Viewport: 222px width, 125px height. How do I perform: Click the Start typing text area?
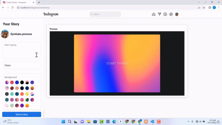point(22,50)
